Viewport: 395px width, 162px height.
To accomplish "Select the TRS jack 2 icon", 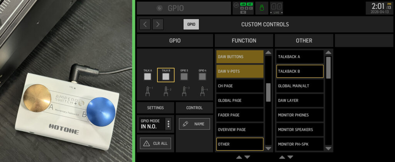I will point(166,91).
